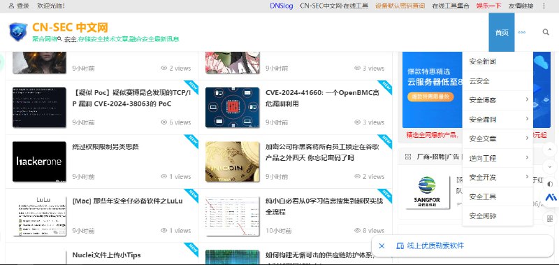559x265 pixels.
Task: Click orange button on cloud server ad
Action: point(430,96)
